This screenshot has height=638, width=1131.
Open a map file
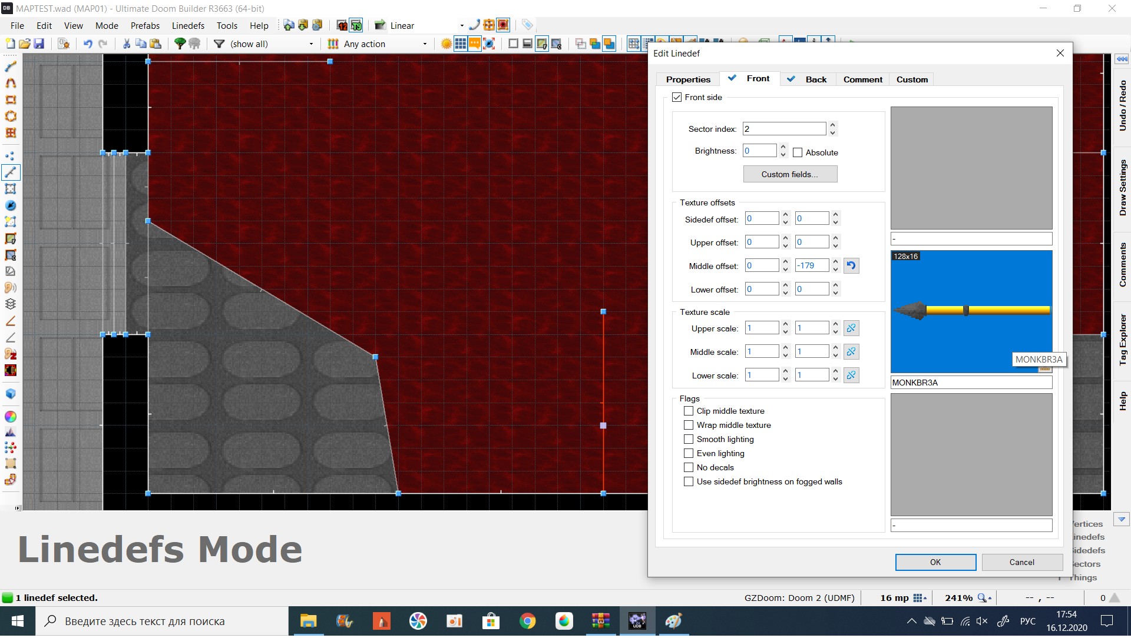pyautogui.click(x=25, y=44)
